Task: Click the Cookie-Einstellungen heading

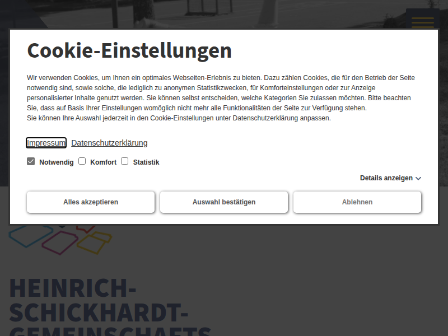Action: (129, 50)
